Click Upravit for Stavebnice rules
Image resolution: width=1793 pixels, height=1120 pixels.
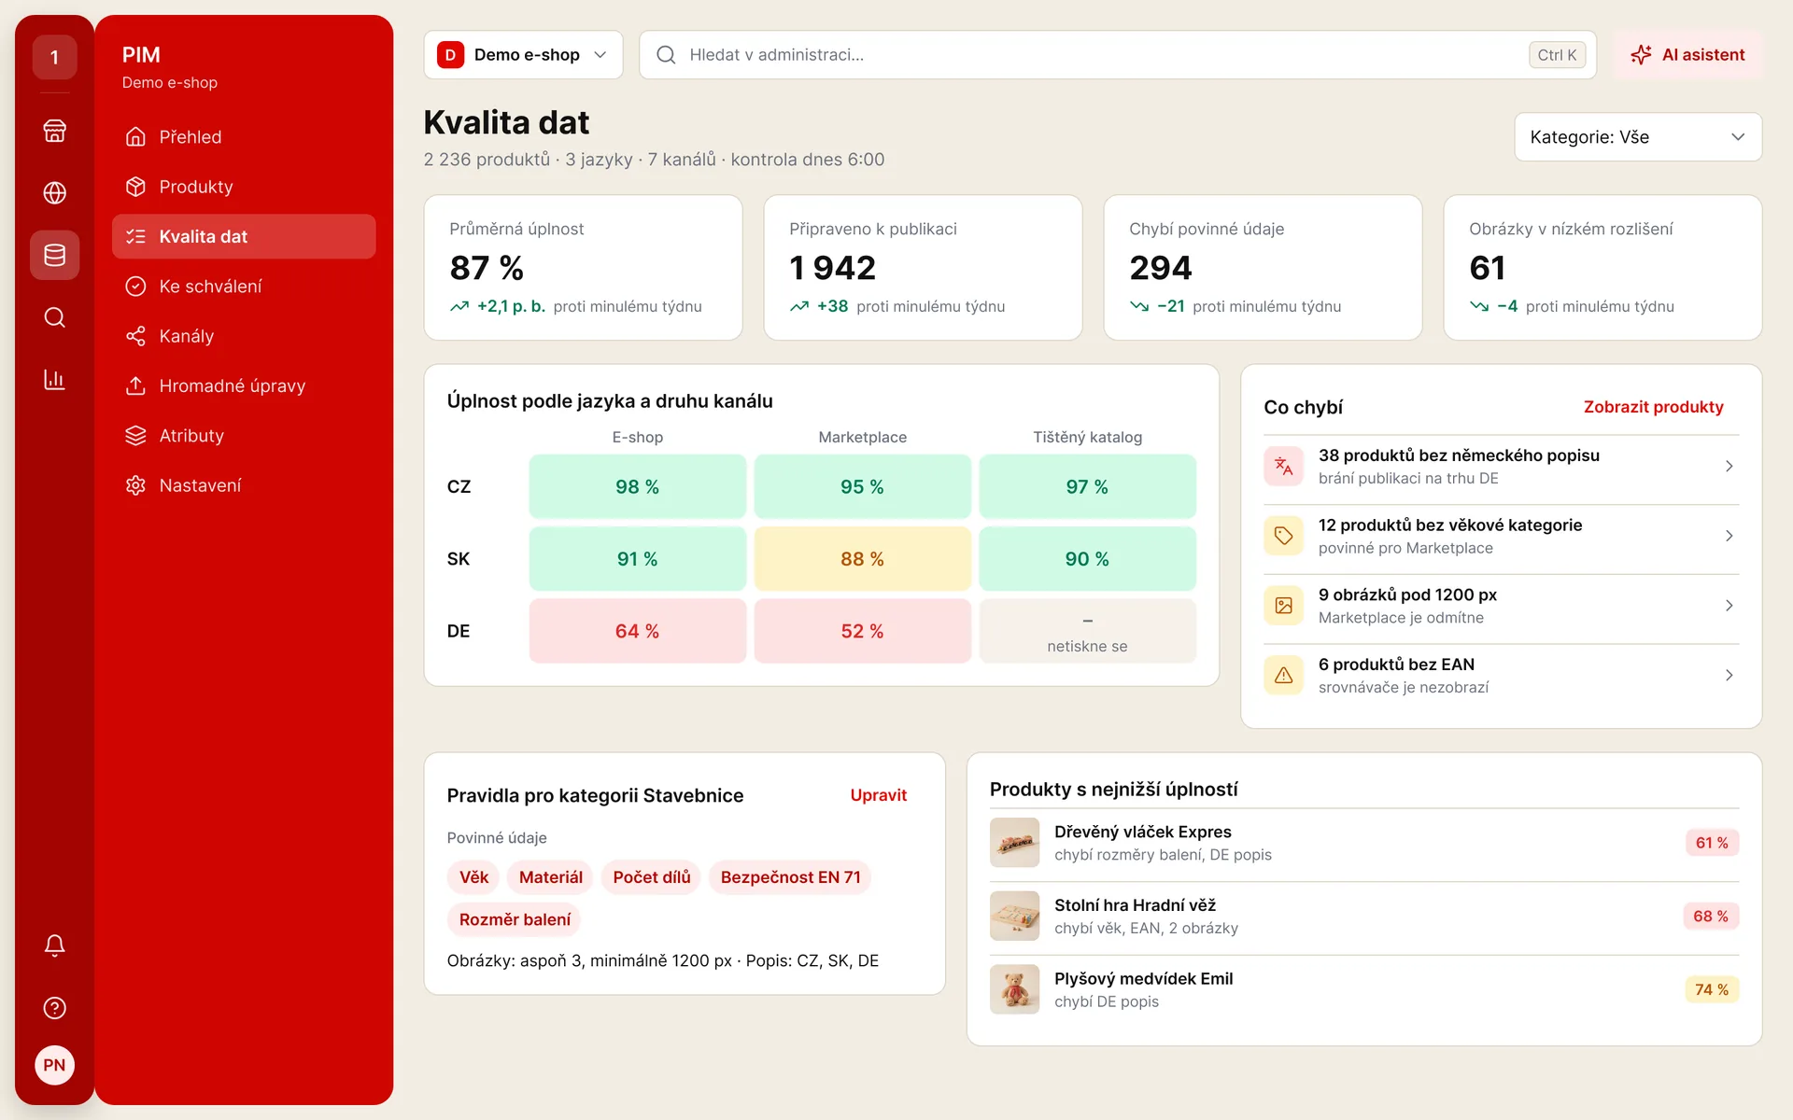[878, 795]
